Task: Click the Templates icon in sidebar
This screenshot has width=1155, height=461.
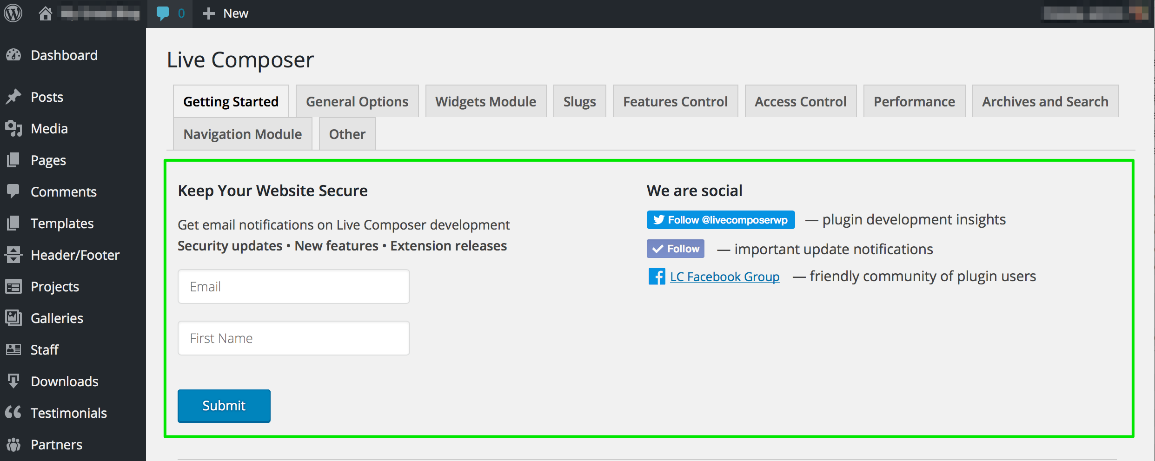Action: click(x=14, y=223)
